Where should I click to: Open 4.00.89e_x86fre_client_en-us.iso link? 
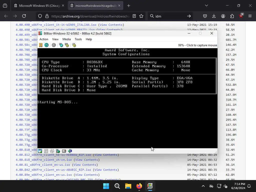click(x=44, y=175)
